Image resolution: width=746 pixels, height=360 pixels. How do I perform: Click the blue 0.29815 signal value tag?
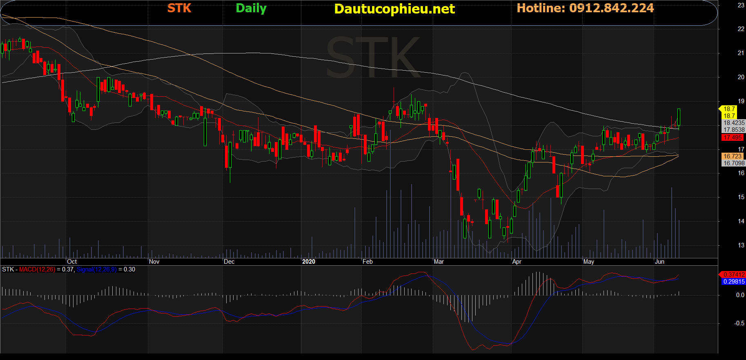coord(734,282)
